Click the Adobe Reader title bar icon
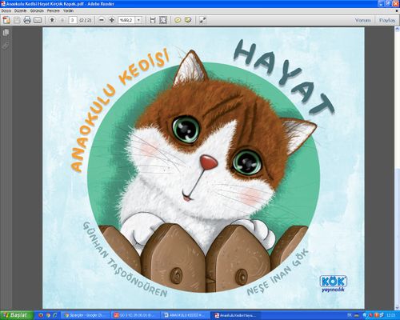 3,4
